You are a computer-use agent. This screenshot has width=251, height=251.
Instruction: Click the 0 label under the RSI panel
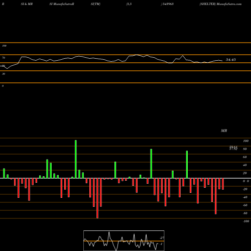3,86
